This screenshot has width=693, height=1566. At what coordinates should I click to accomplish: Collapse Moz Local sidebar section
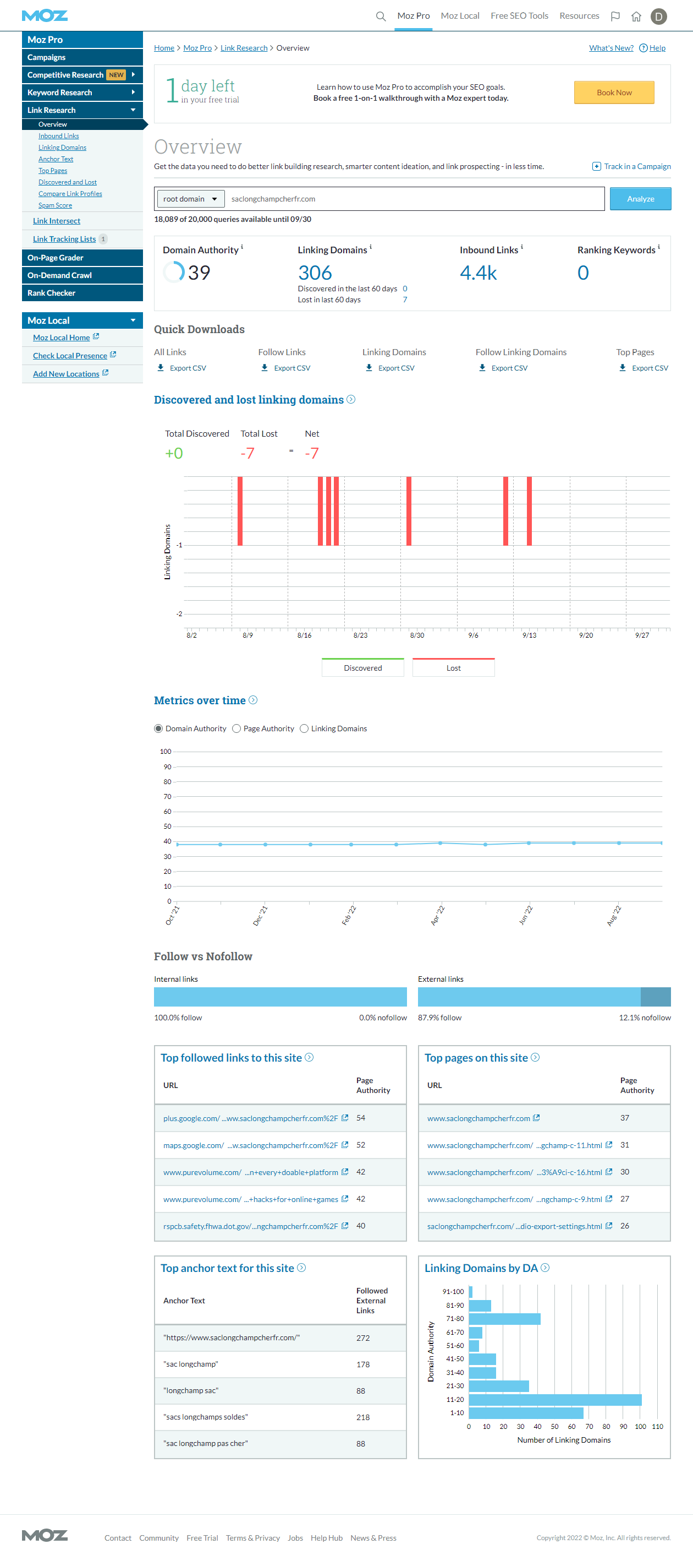click(x=133, y=320)
